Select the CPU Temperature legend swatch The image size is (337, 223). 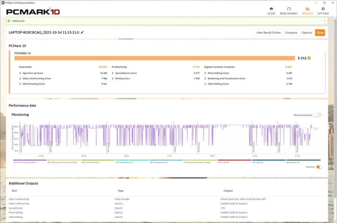[132, 160]
